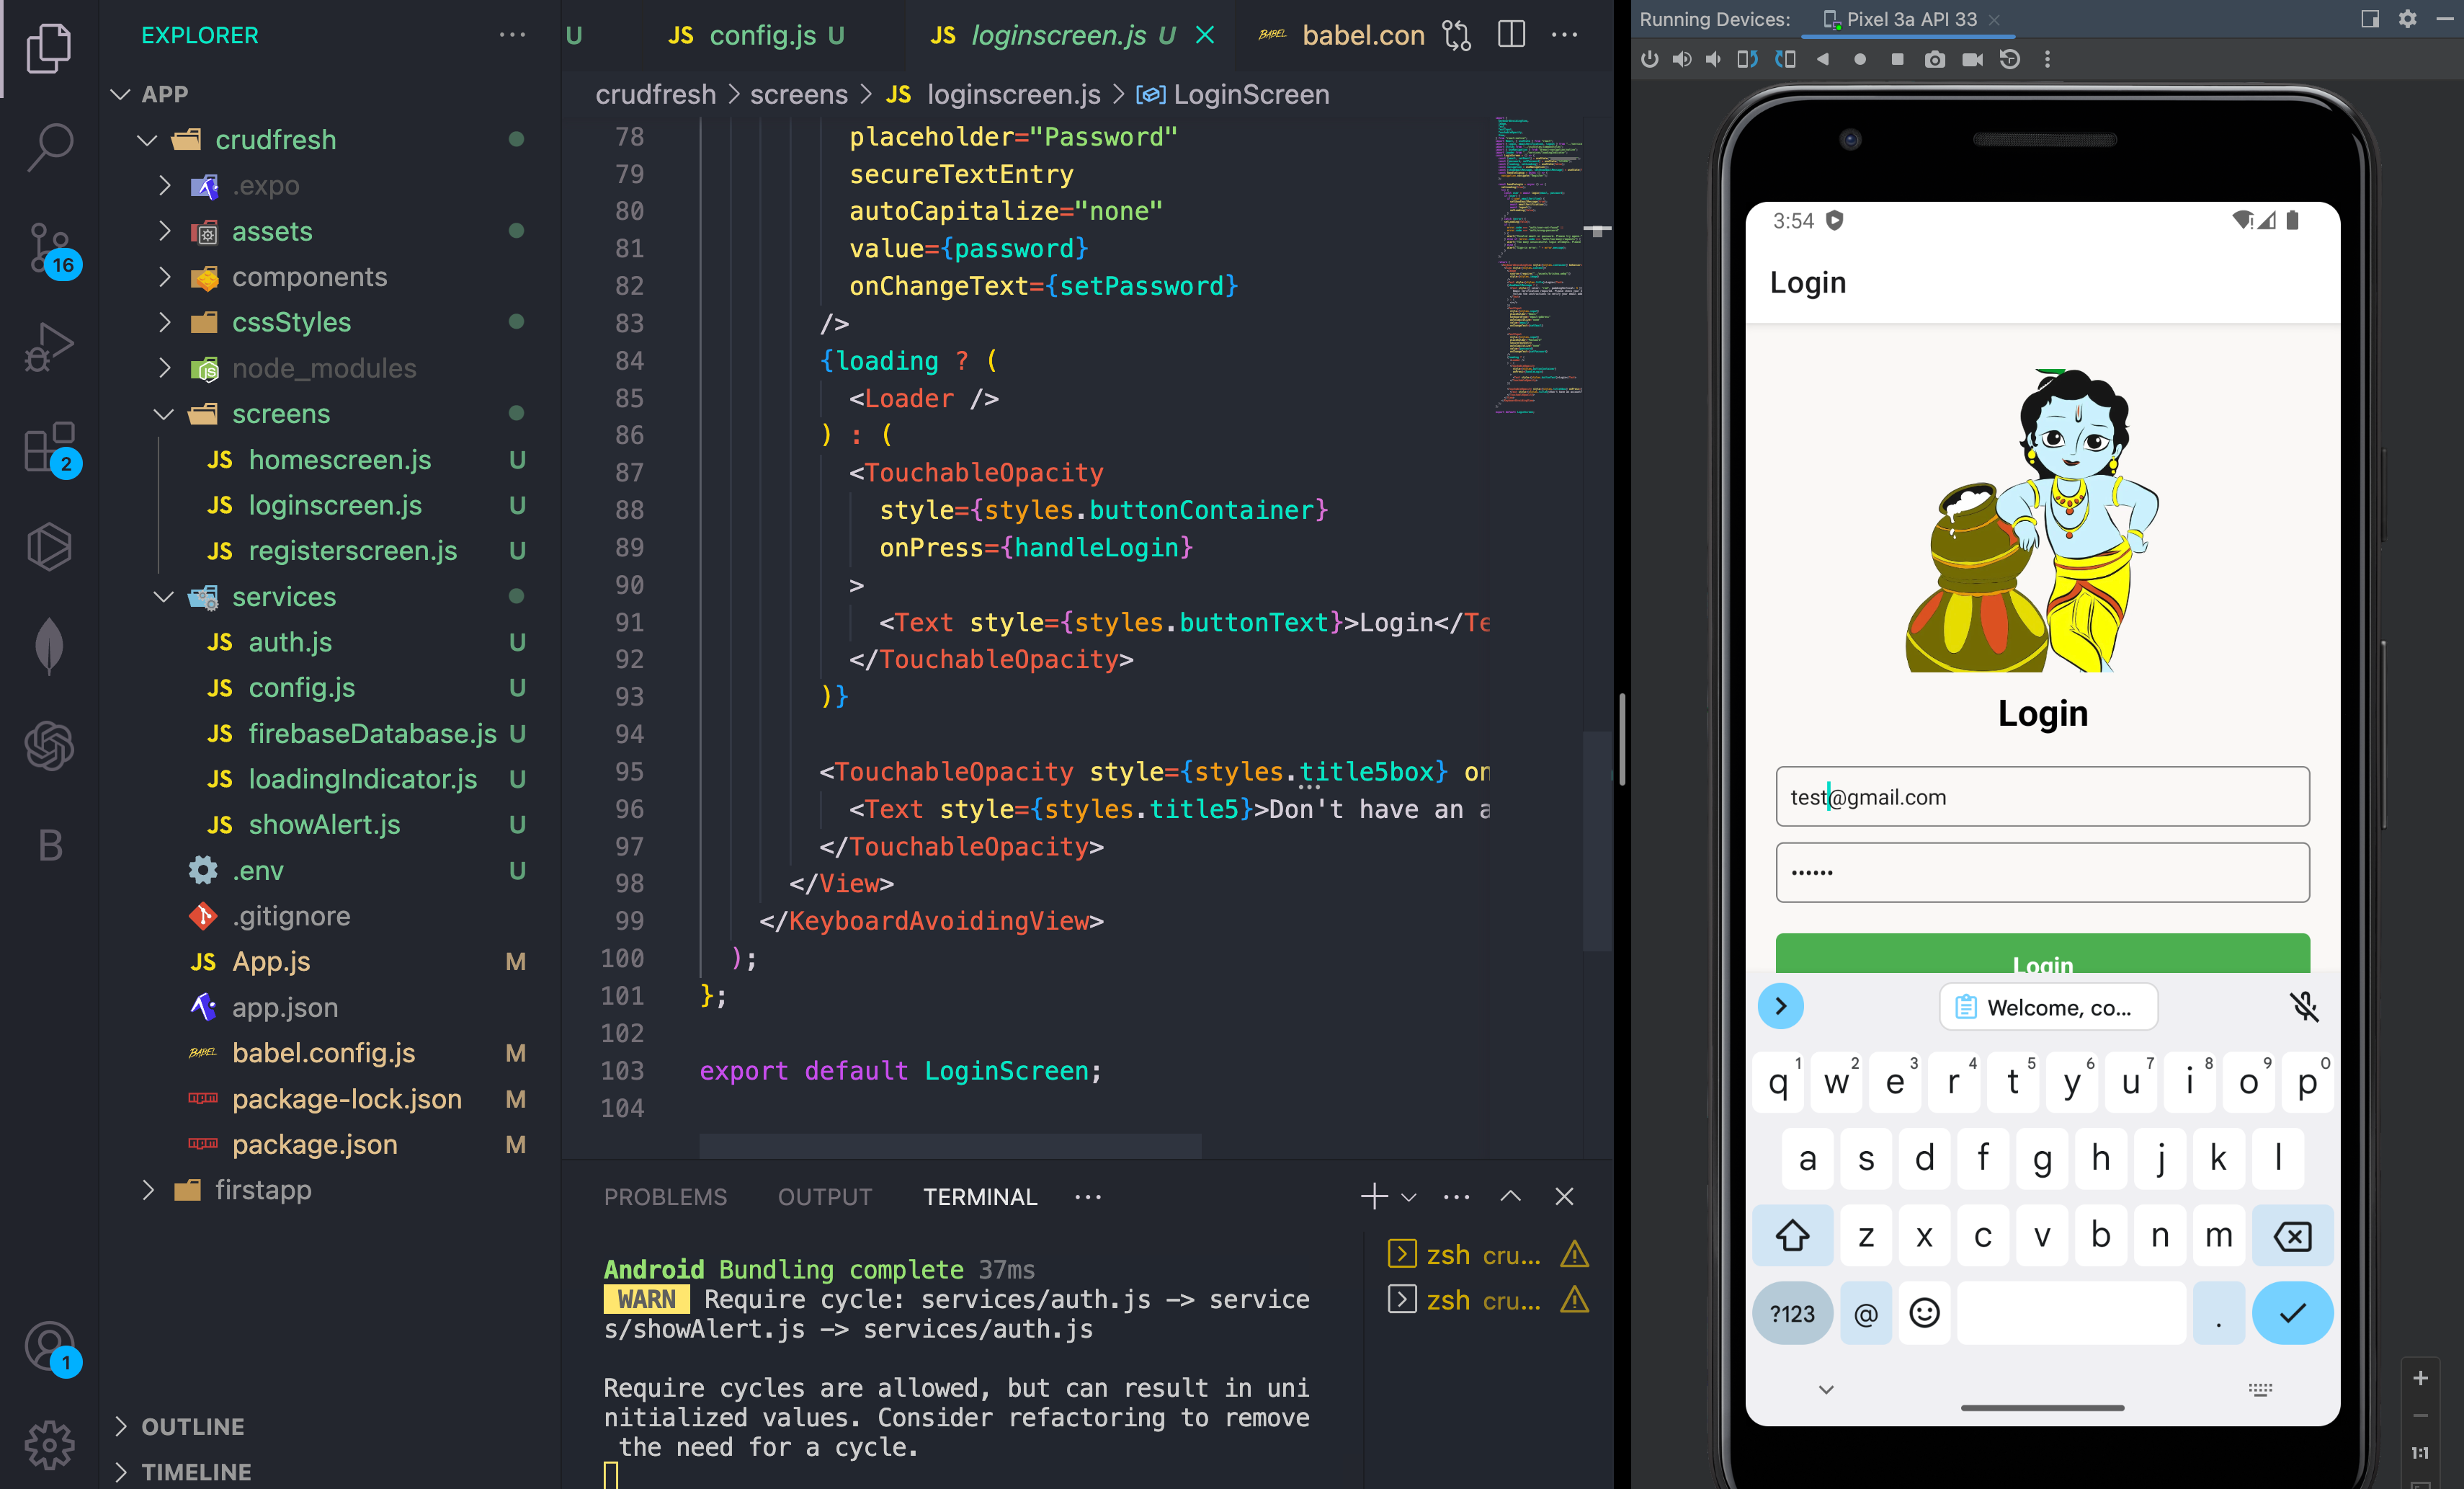Expand the OUTLINE section
2464x1489 pixels.
click(x=192, y=1426)
